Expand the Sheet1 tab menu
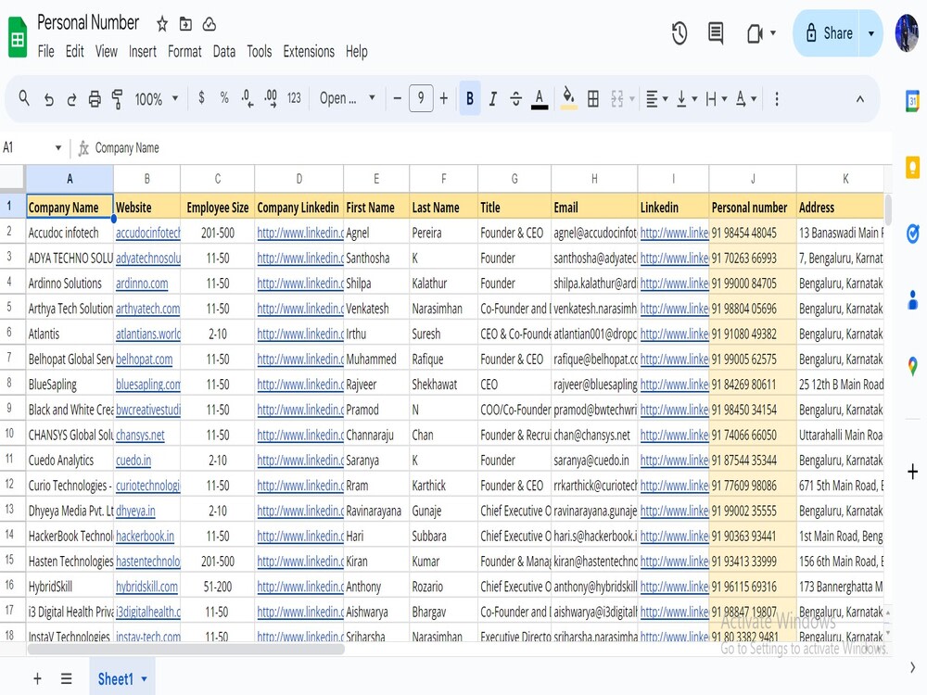Image resolution: width=927 pixels, height=695 pixels. pos(144,678)
